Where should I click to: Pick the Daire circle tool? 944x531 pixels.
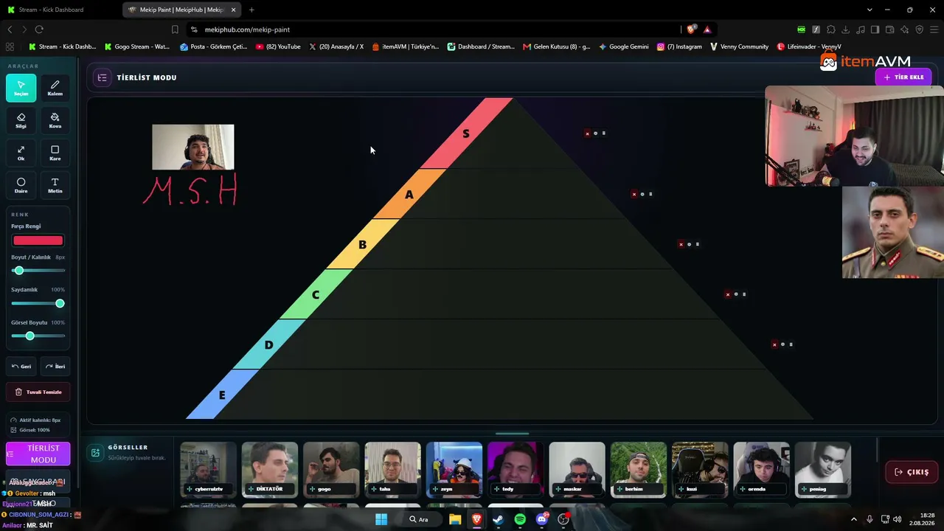(21, 185)
